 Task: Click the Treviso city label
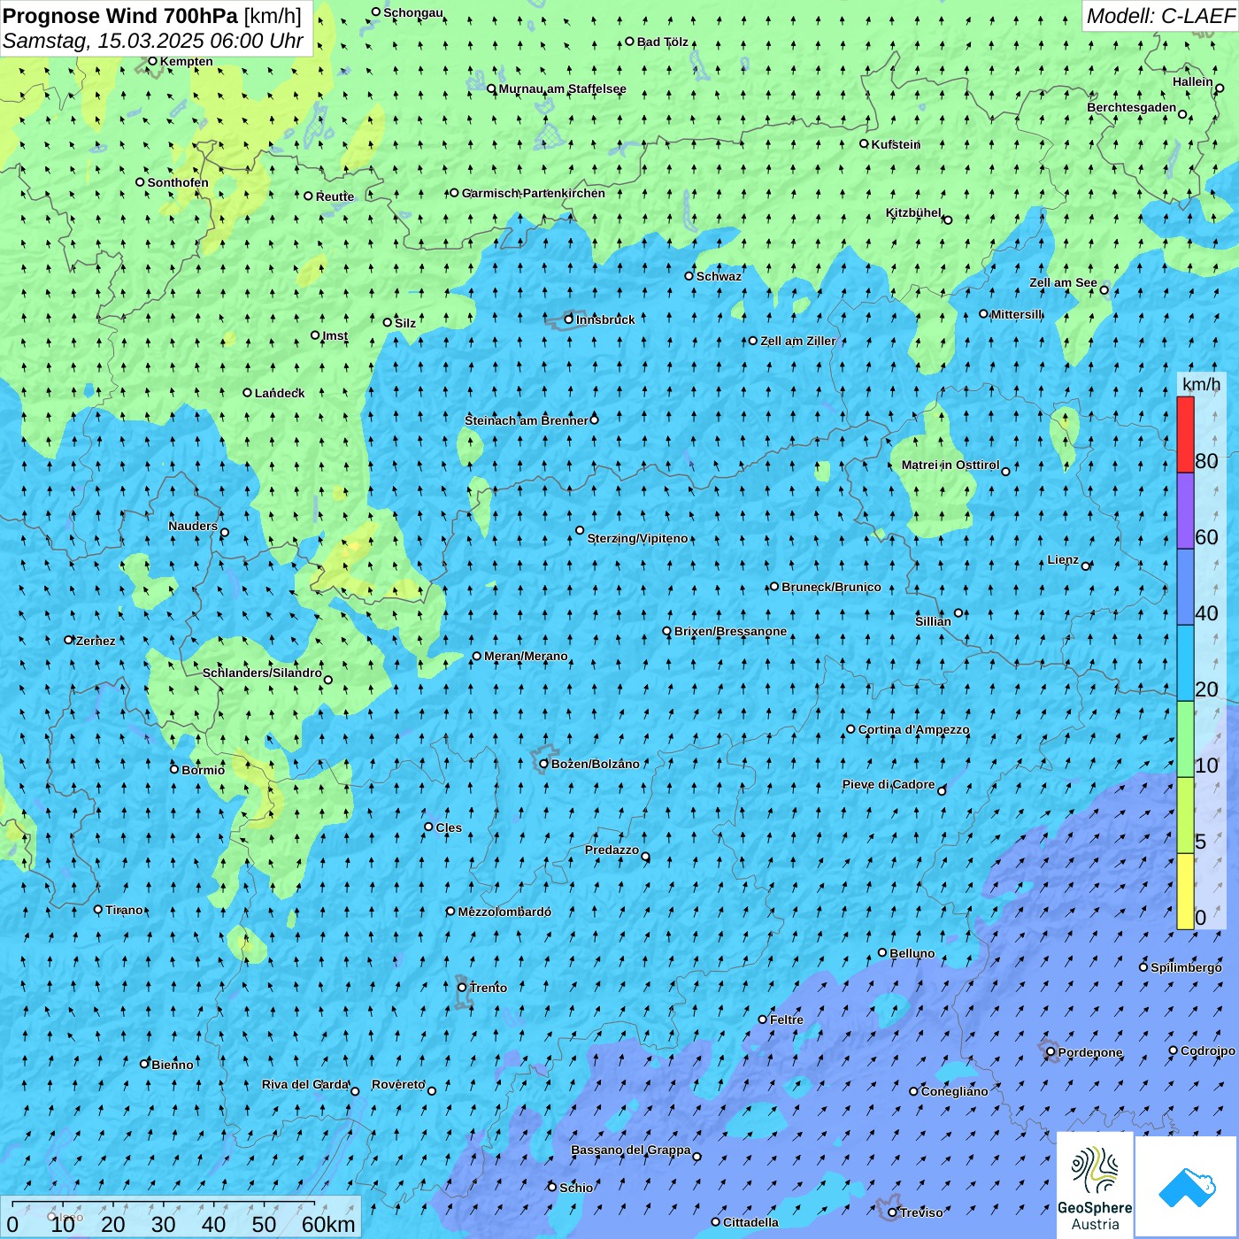[920, 1212]
